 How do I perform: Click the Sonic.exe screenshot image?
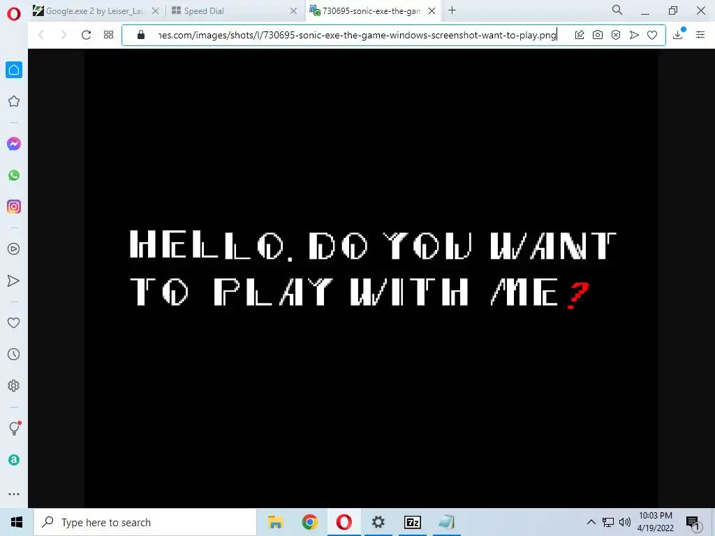coord(371,278)
